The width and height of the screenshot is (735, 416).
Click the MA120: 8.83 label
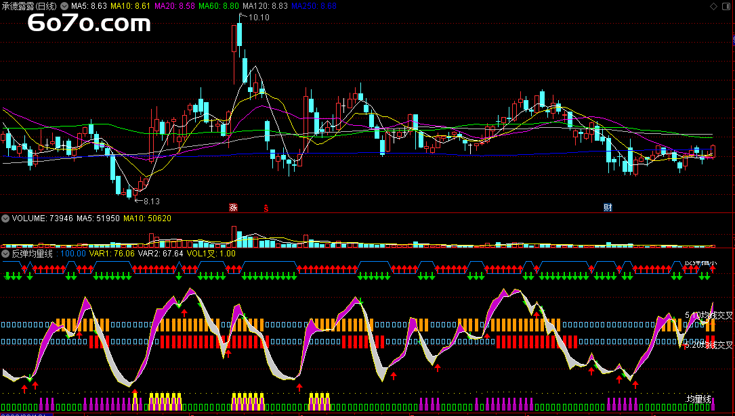pos(265,6)
